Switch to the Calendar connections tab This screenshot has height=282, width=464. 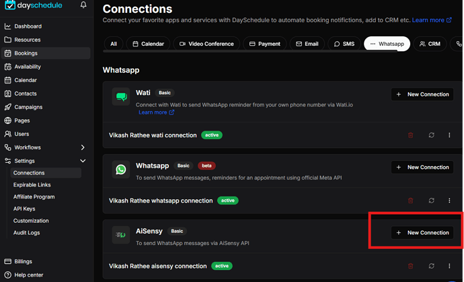point(148,44)
